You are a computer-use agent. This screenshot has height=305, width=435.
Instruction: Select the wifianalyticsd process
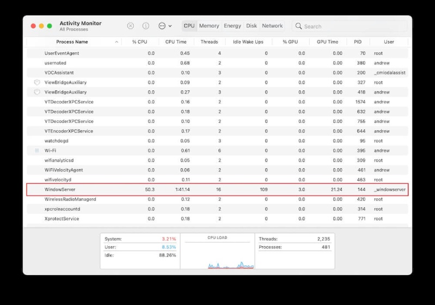coord(217,160)
